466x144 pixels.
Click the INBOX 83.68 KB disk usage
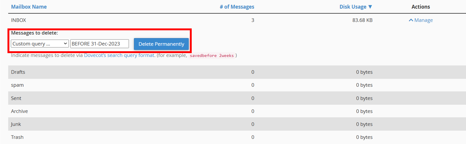362,20
